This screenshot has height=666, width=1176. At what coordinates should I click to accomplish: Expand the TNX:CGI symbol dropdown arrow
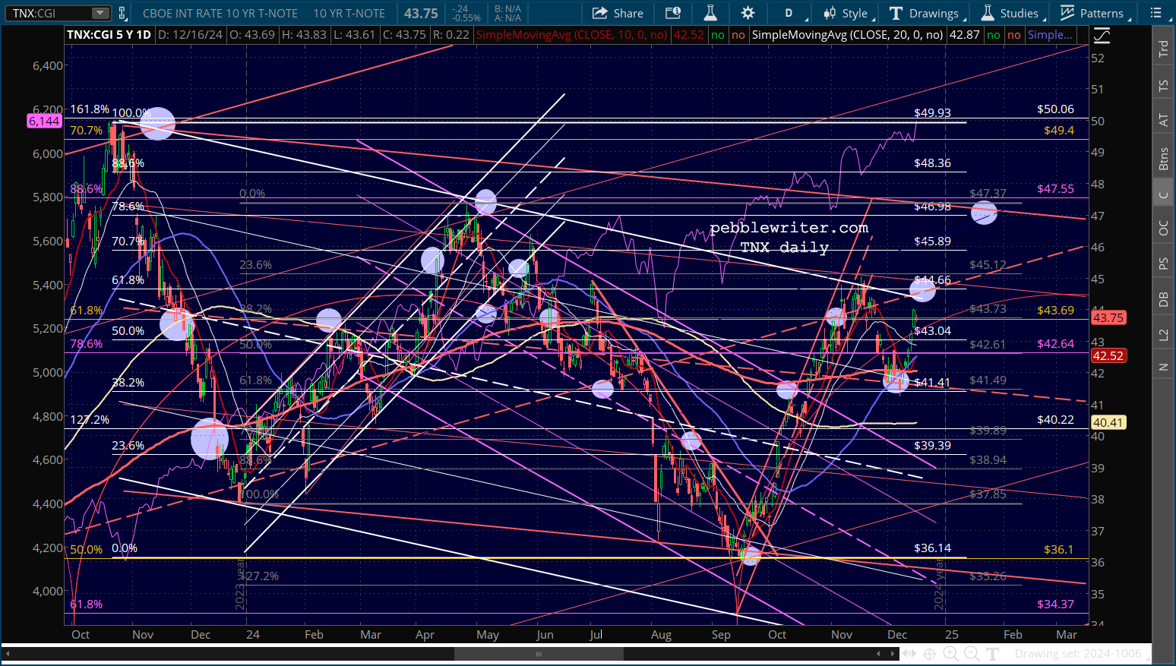[x=100, y=13]
